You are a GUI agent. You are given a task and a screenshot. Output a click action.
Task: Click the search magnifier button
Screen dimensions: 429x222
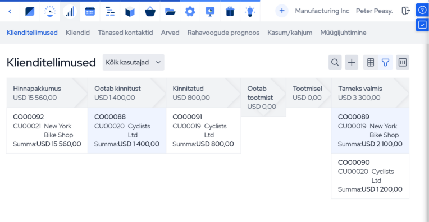point(335,63)
